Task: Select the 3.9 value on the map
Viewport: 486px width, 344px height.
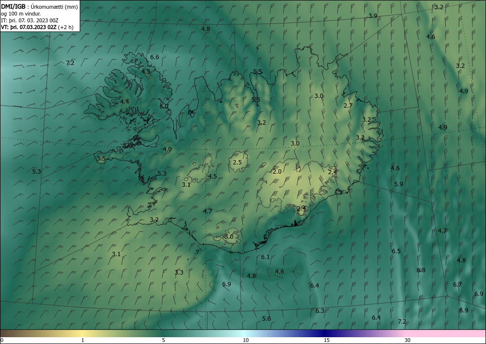Action: (x=373, y=16)
